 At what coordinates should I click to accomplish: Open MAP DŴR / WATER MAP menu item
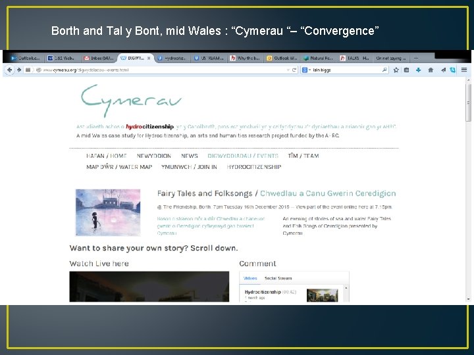coord(119,166)
